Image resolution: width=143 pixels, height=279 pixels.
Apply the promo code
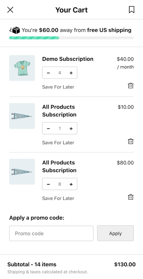(x=116, y=233)
